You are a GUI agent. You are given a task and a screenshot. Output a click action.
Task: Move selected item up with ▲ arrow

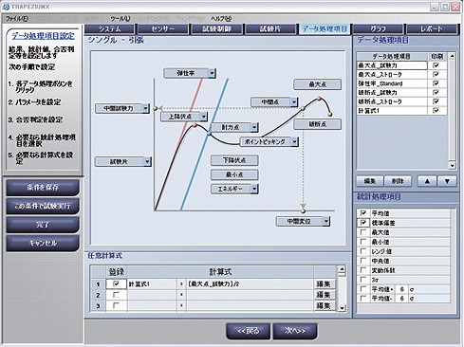pos(427,181)
